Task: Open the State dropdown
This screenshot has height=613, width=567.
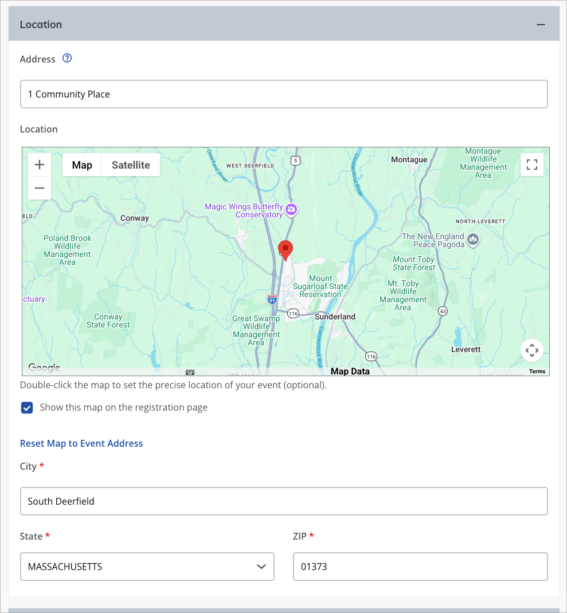Action: point(147,567)
